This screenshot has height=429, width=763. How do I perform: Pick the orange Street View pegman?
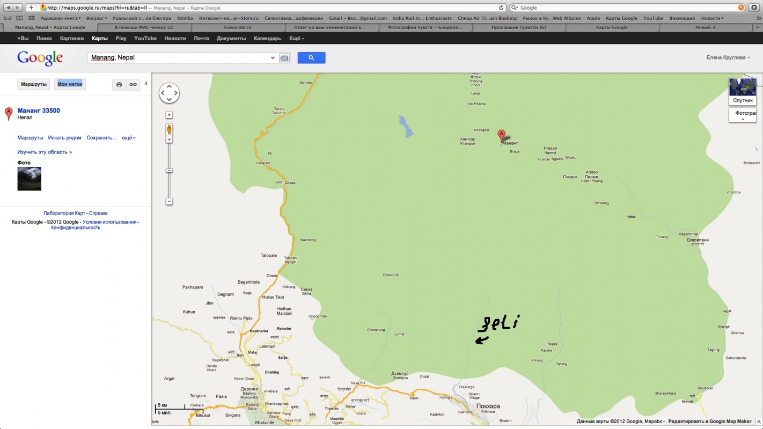pos(169,129)
